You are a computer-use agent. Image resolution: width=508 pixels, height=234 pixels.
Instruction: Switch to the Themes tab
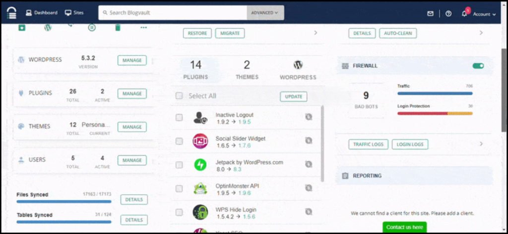tap(247, 70)
